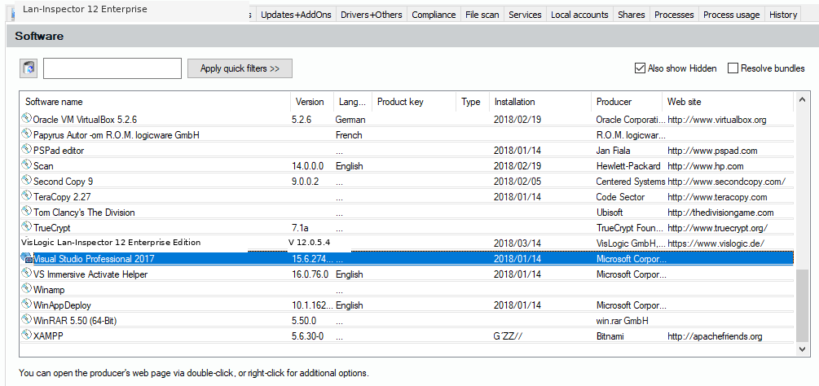Select Tom Clancy's The Division entry
The image size is (819, 386).
[x=407, y=213]
